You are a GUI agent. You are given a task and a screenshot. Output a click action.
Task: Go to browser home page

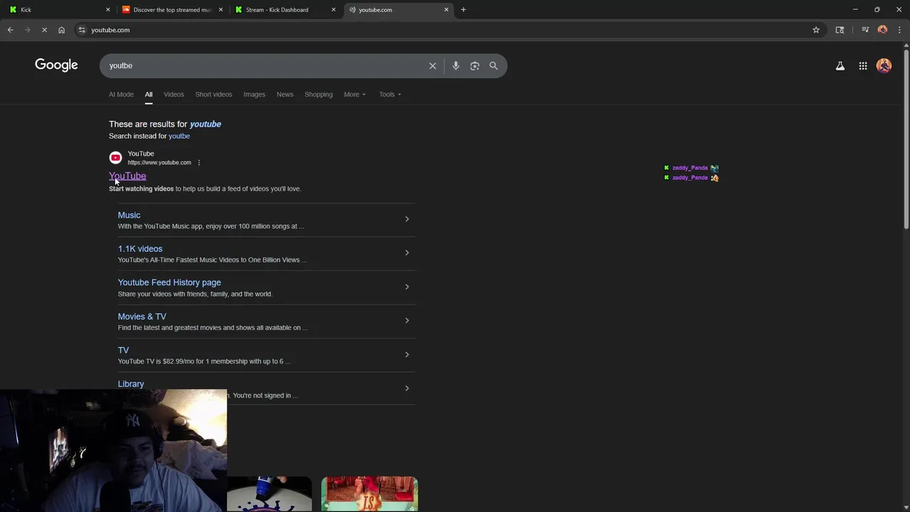(61, 30)
